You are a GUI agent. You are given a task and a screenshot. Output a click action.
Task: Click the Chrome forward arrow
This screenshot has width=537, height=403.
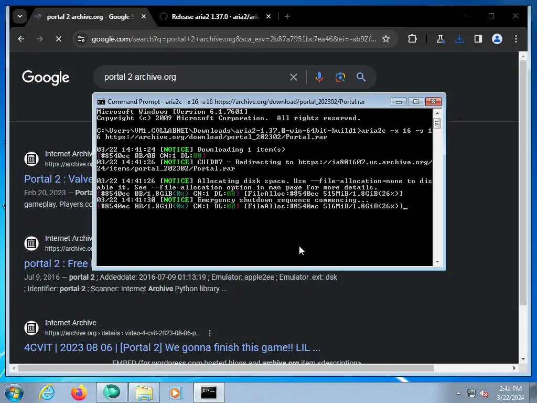(x=40, y=39)
